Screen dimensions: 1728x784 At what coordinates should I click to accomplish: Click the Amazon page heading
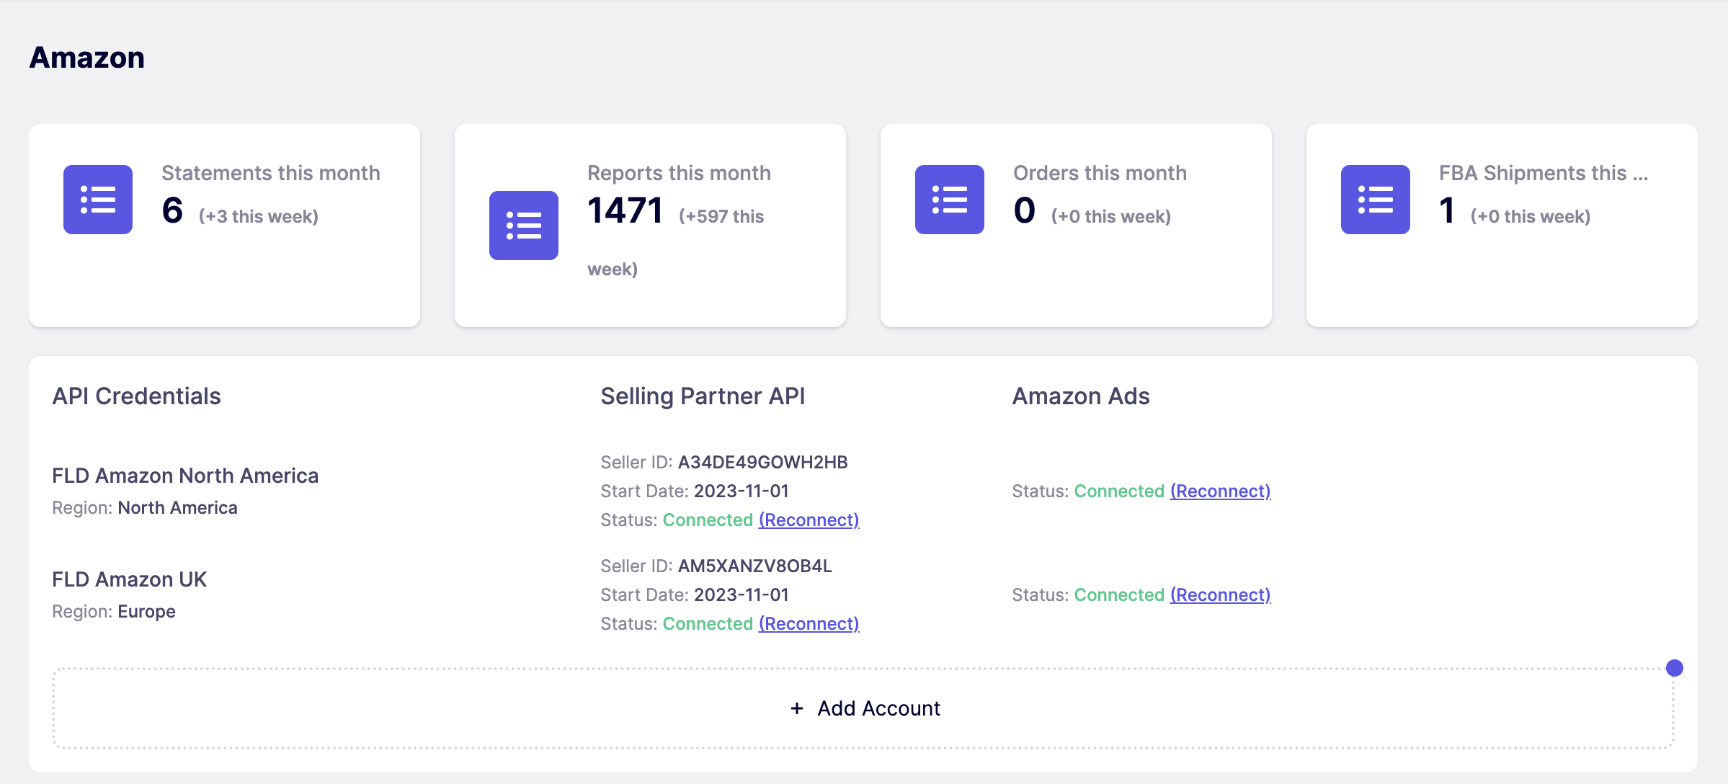tap(86, 57)
